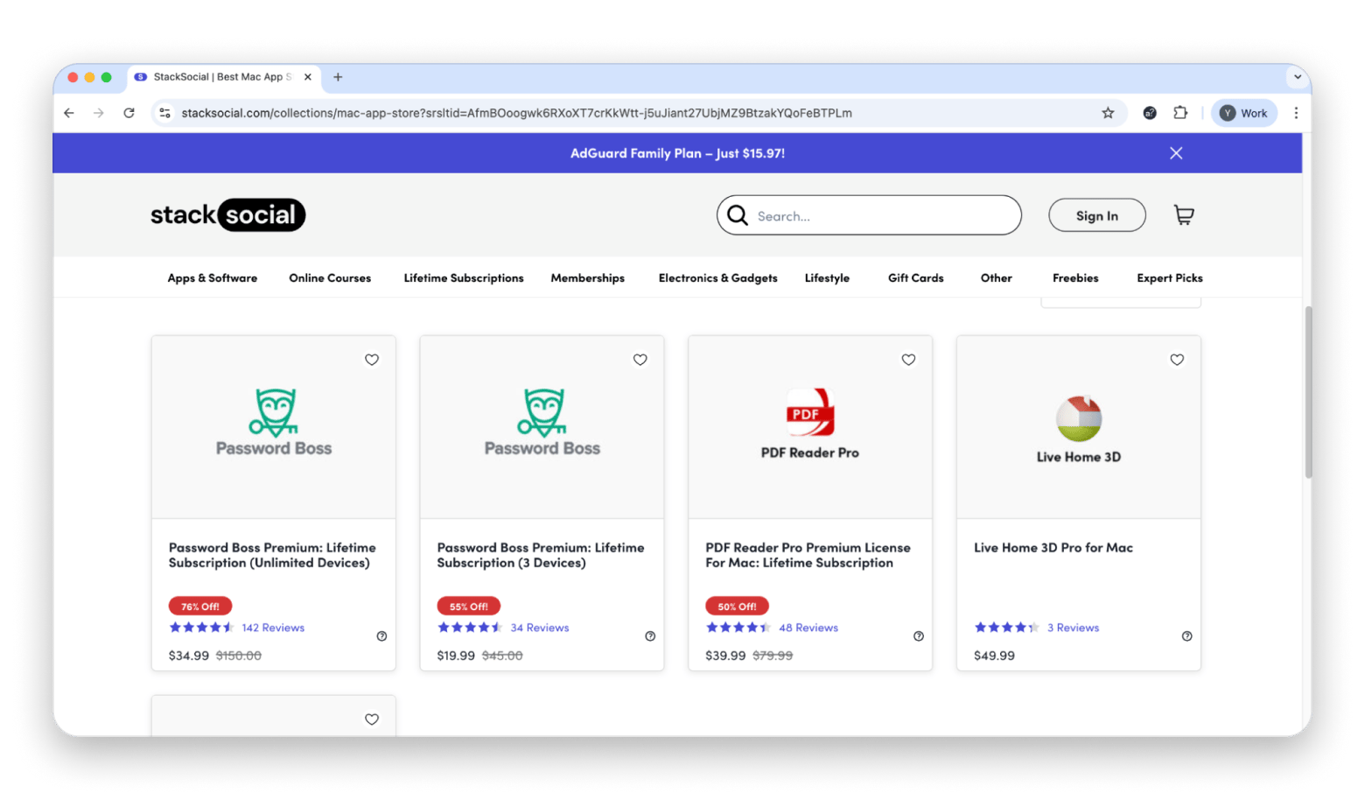
Task: Expand the Apps & Software menu
Action: coord(213,278)
